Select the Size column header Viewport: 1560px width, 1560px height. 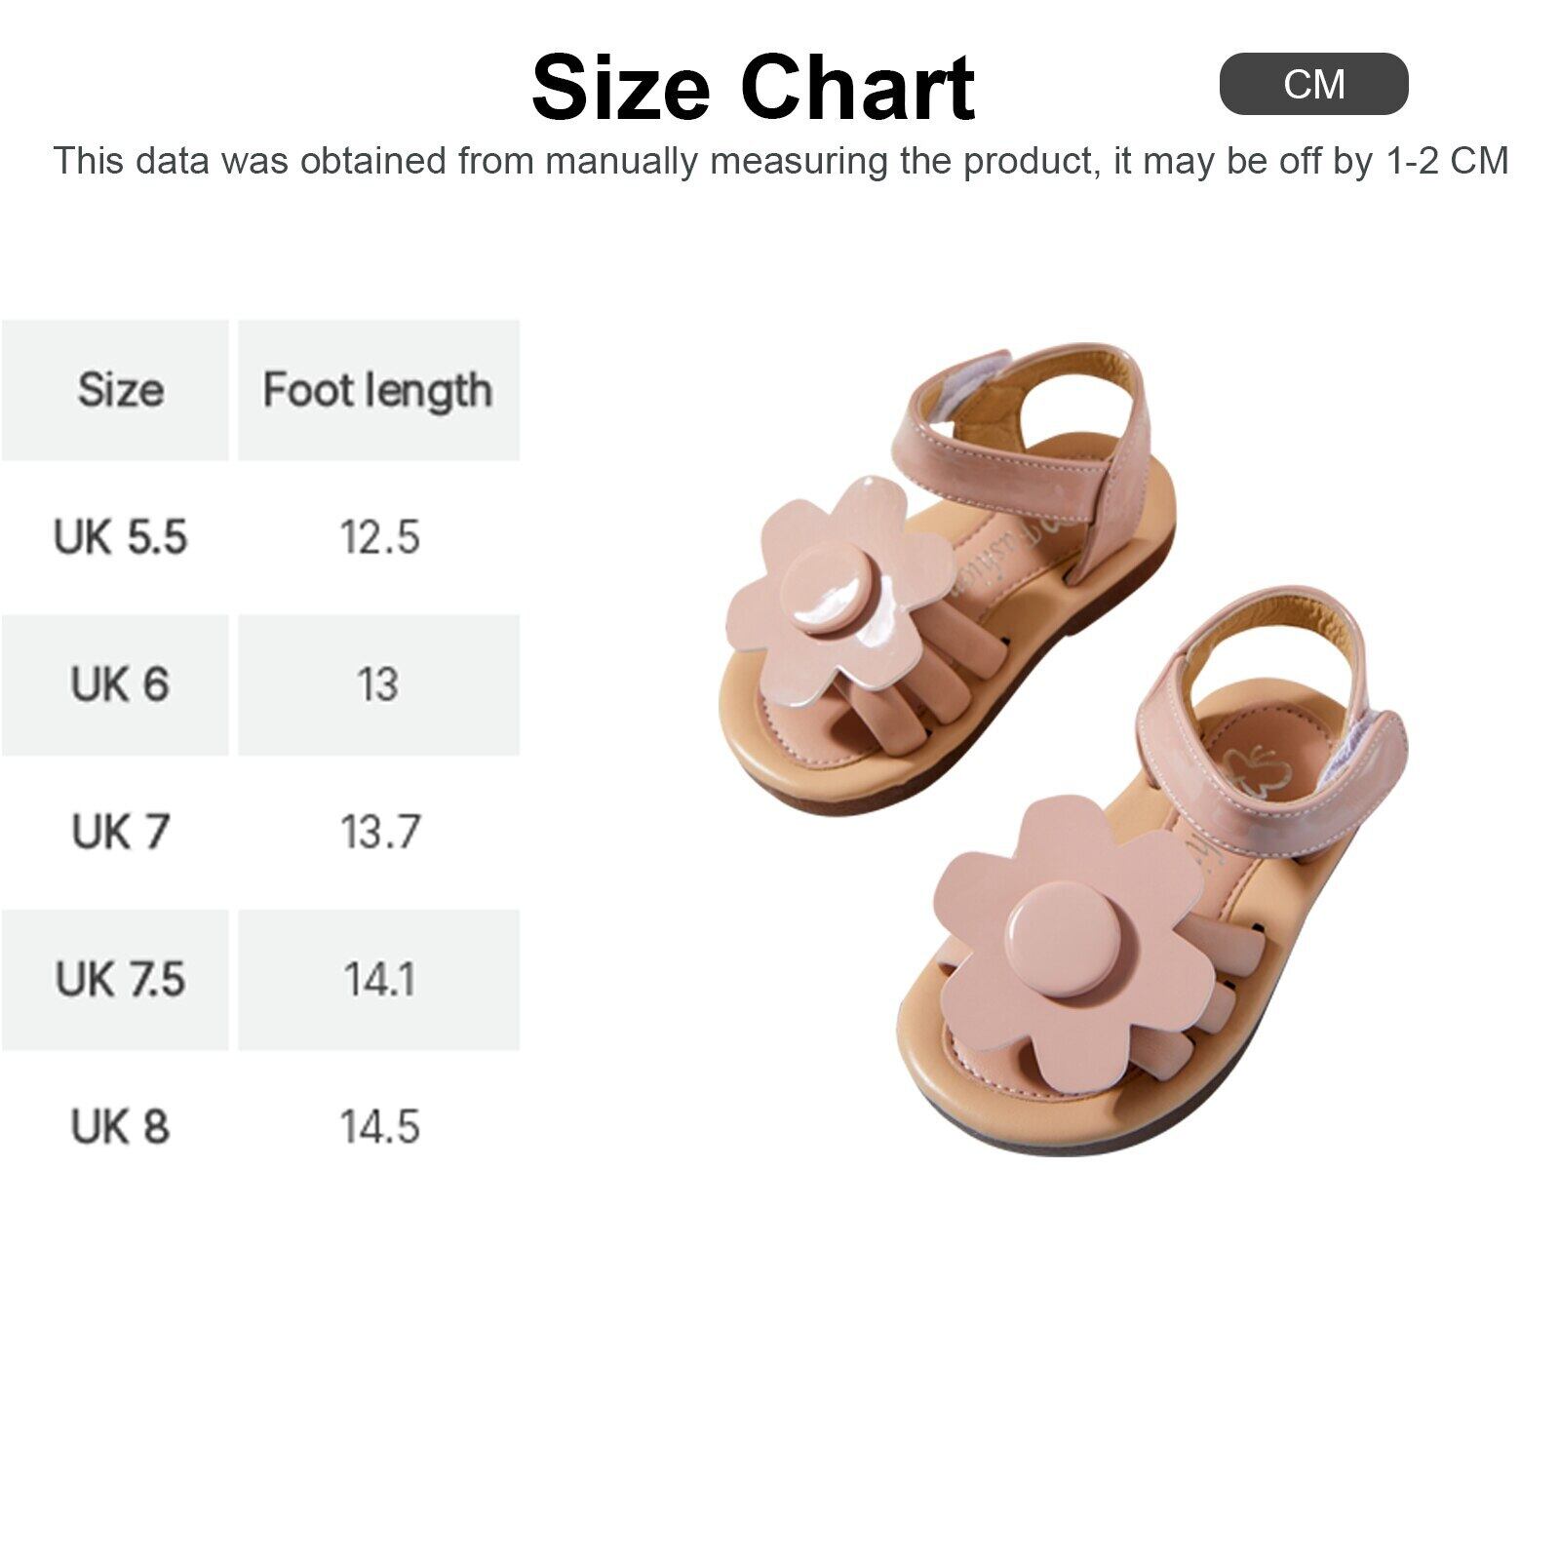pyautogui.click(x=120, y=390)
